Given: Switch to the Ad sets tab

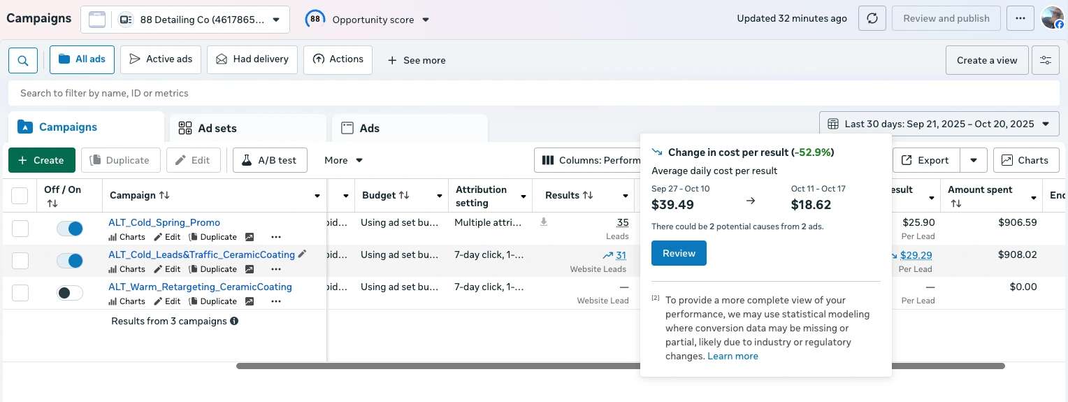Looking at the screenshot, I should pyautogui.click(x=248, y=128).
